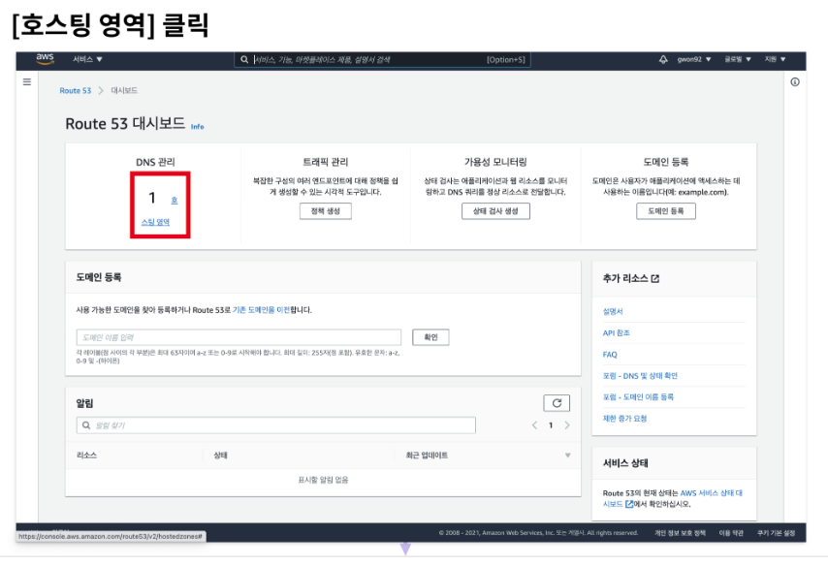Open the 지원 support dropdown
The image size is (828, 565).
pyautogui.click(x=775, y=59)
